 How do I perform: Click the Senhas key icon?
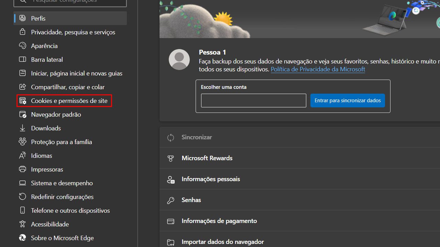pyautogui.click(x=170, y=200)
